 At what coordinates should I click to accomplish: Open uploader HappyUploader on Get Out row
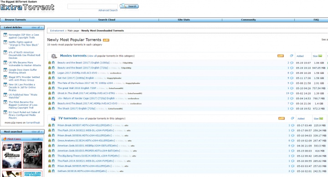click(x=114, y=78)
